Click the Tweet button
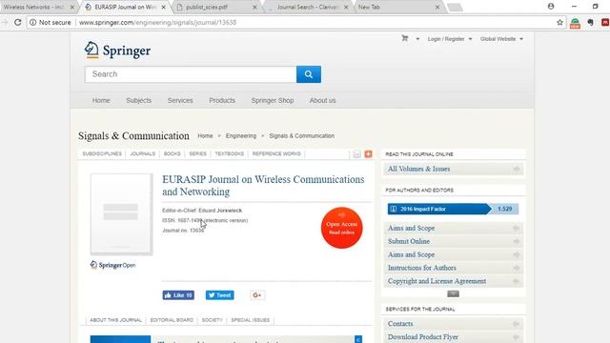 pos(220,295)
